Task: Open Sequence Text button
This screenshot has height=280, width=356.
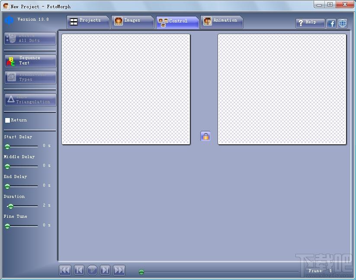Action: click(30, 61)
